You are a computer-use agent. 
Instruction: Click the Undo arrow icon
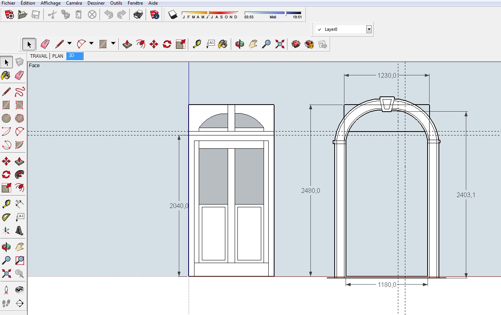point(109,15)
